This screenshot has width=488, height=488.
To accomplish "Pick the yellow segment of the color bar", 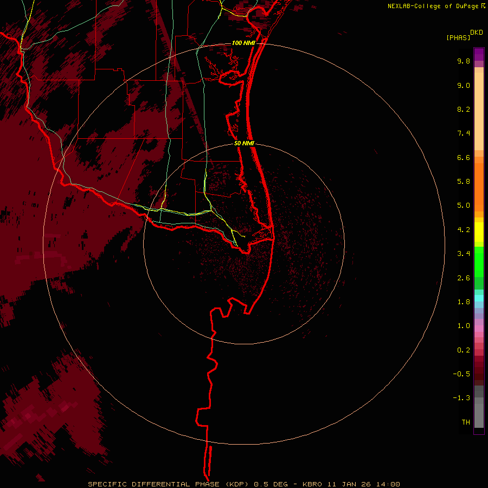I will click(x=479, y=232).
